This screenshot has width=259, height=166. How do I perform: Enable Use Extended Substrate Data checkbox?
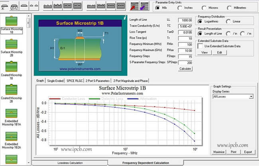200,46
